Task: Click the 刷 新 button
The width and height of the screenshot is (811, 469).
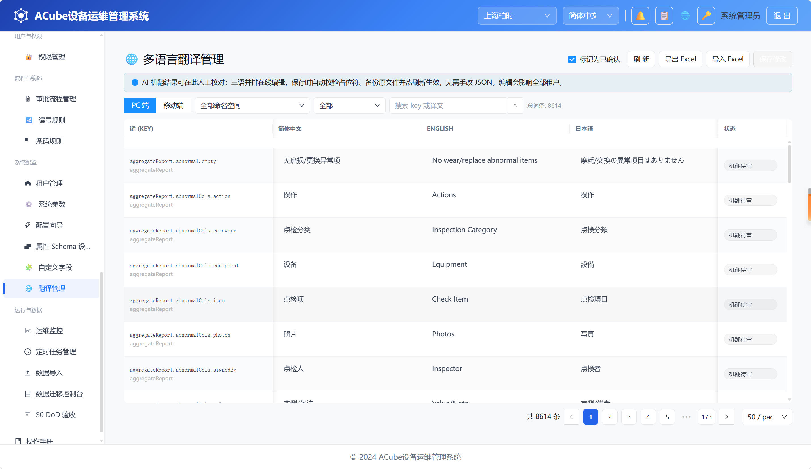Action: click(641, 59)
